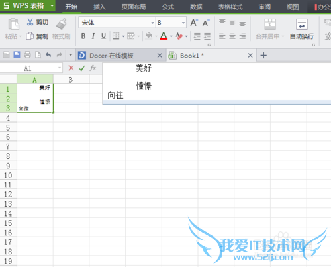Click the draw border table icon
The height and width of the screenshot is (267, 331).
131,36
